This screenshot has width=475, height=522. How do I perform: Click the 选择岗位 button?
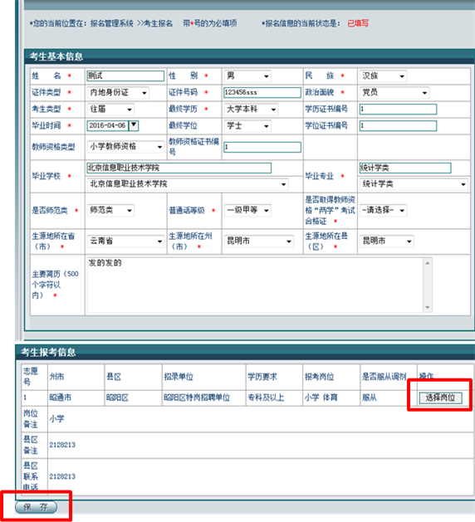coord(440,398)
